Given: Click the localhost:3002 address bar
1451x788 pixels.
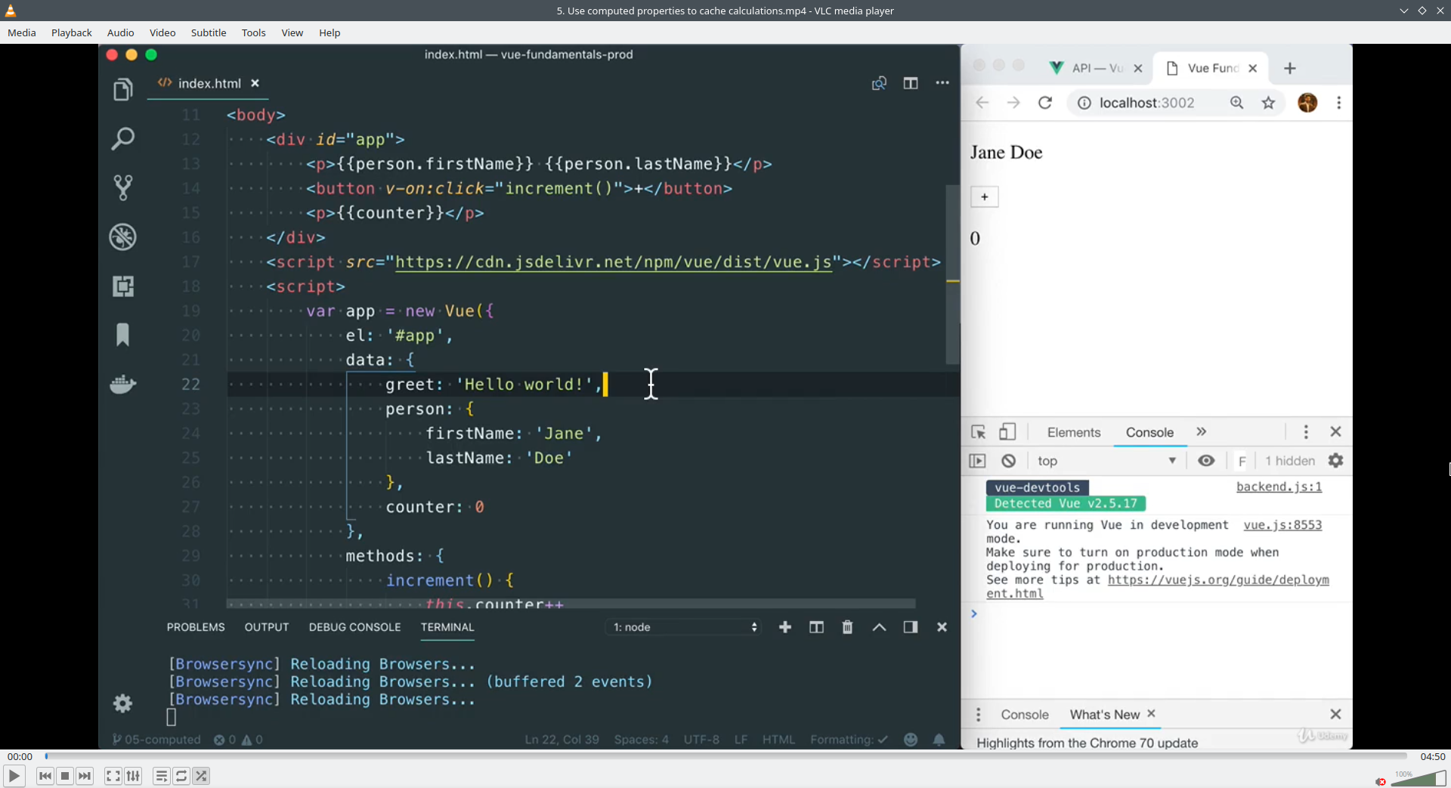Looking at the screenshot, I should (x=1146, y=103).
